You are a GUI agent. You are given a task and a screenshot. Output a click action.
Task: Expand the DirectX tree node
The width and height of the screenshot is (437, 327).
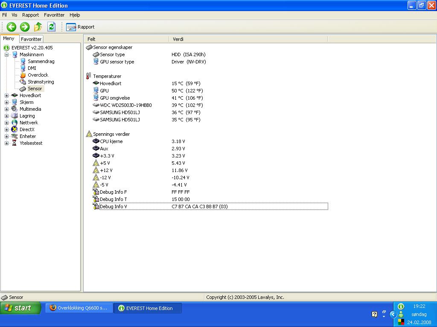pos(6,129)
